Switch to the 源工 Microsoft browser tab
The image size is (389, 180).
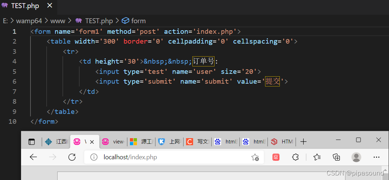(x=141, y=142)
